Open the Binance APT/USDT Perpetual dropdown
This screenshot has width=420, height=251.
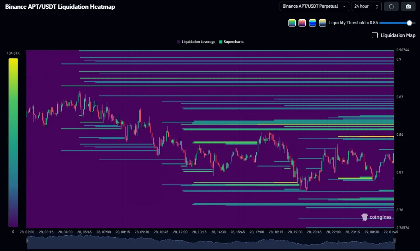314,6
